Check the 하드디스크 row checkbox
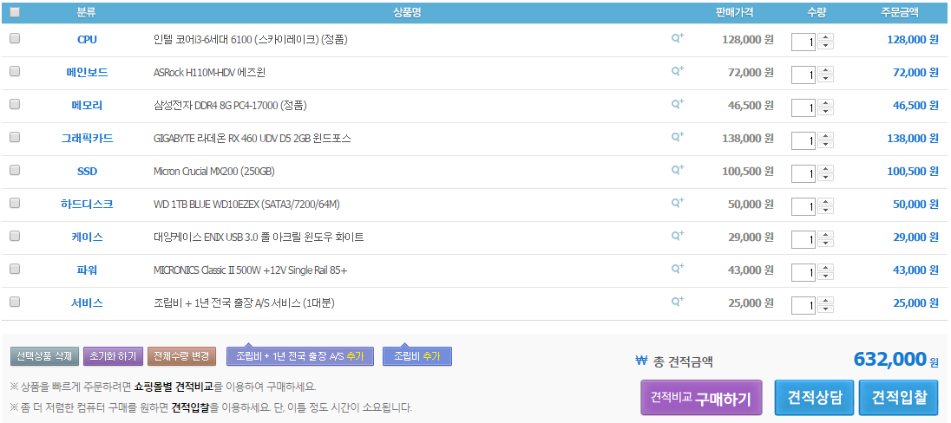The height and width of the screenshot is (423, 951). point(15,203)
